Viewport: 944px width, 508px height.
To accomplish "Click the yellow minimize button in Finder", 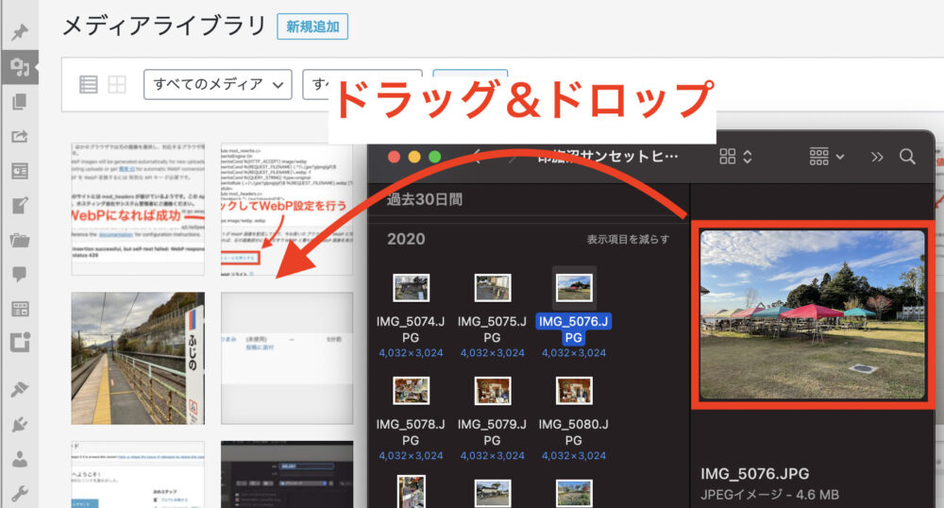I will click(414, 157).
